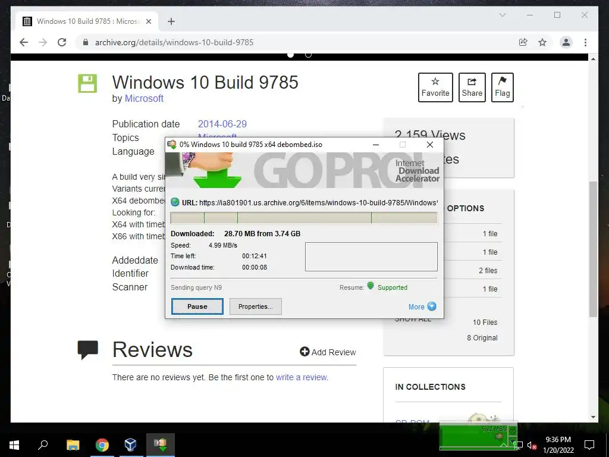Click the 10 Files link
This screenshot has width=609, height=457.
tap(485, 322)
